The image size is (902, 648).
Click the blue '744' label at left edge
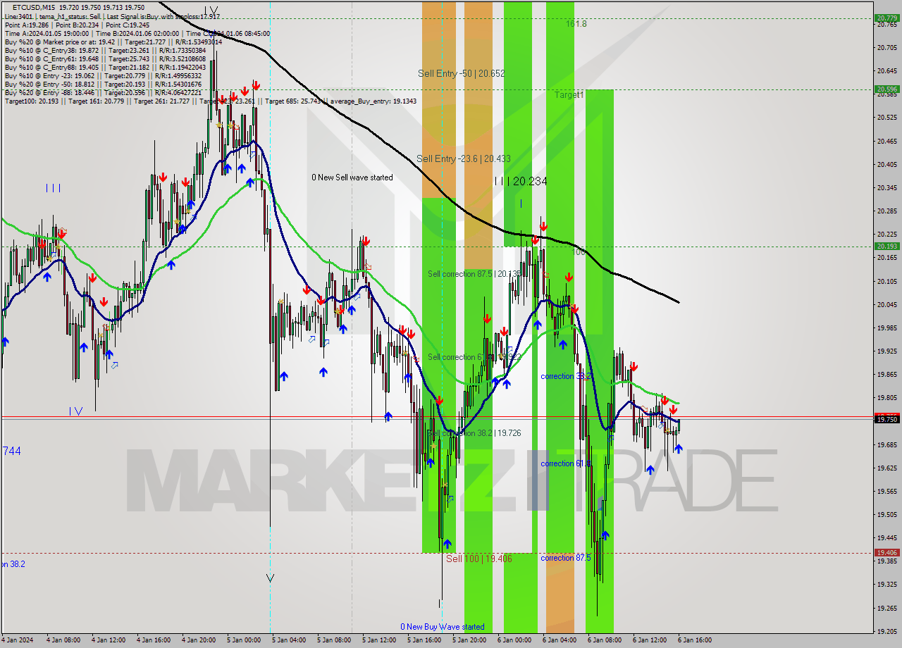(11, 451)
